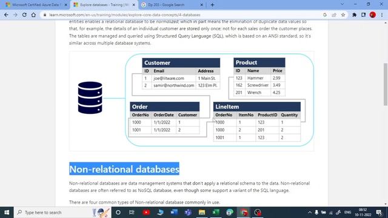
Task: Click the ENG language indicator
Action: (347, 213)
